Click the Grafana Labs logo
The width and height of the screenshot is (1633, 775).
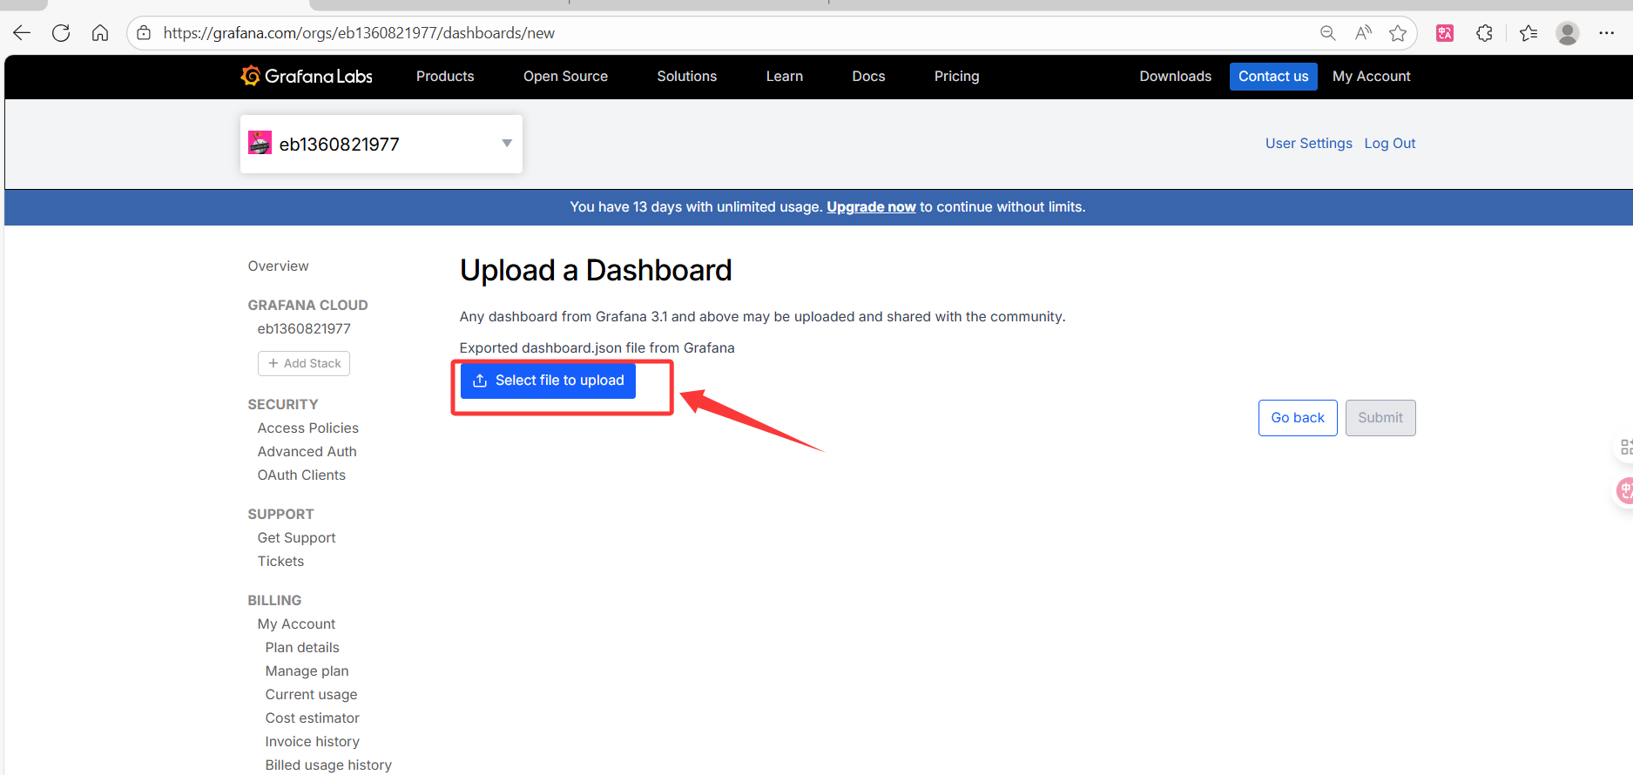[x=307, y=77]
